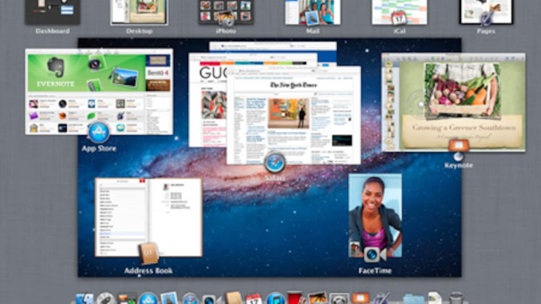Open iPhoto icon in the Dock
Screen dimensions: 541x304
317,298
